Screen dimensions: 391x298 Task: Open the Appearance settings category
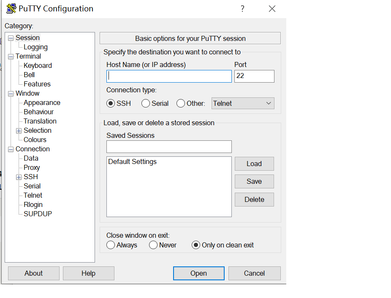(42, 102)
